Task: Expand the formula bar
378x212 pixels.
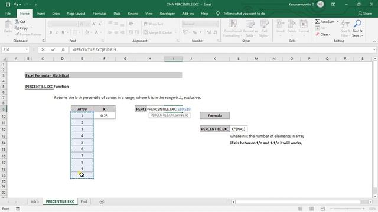Action: (374, 49)
